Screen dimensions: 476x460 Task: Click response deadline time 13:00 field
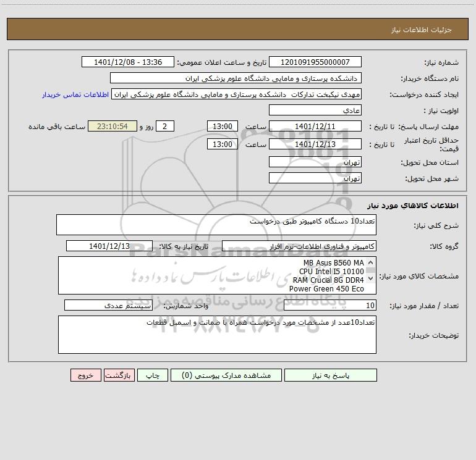point(222,126)
